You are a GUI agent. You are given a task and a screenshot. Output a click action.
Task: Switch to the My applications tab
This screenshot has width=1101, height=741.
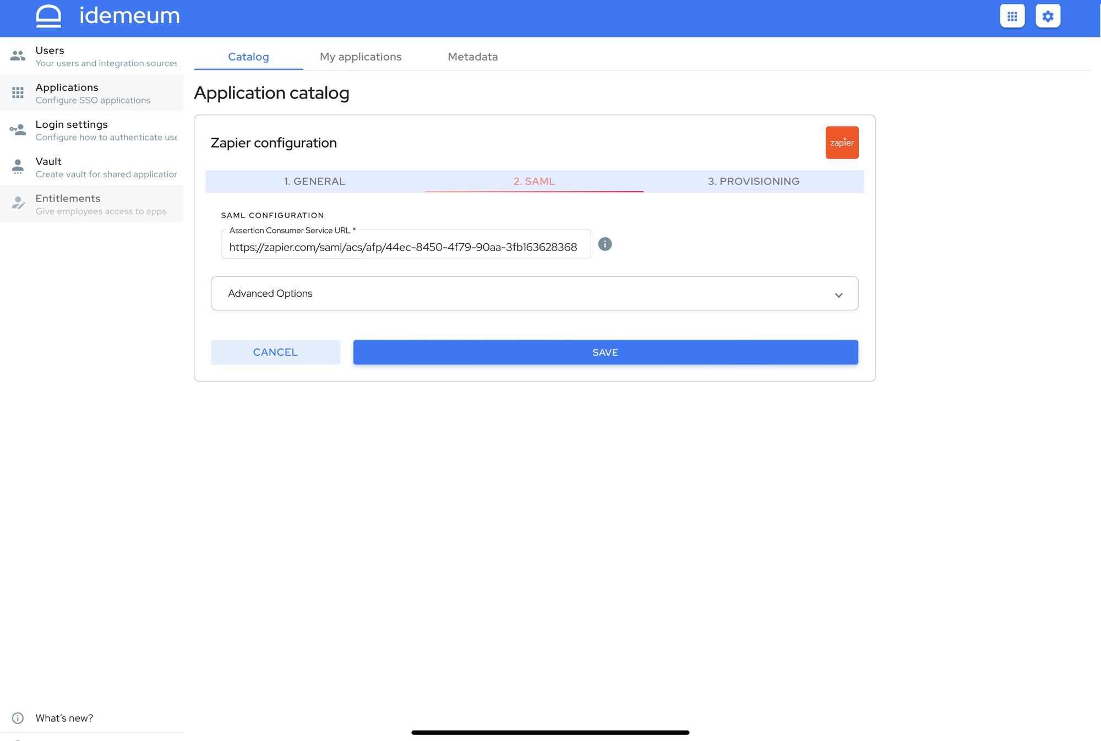[x=361, y=57]
